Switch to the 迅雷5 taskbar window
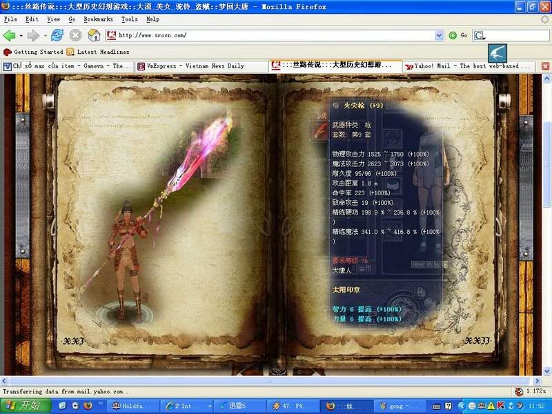The height and width of the screenshot is (414, 552). coord(239,406)
